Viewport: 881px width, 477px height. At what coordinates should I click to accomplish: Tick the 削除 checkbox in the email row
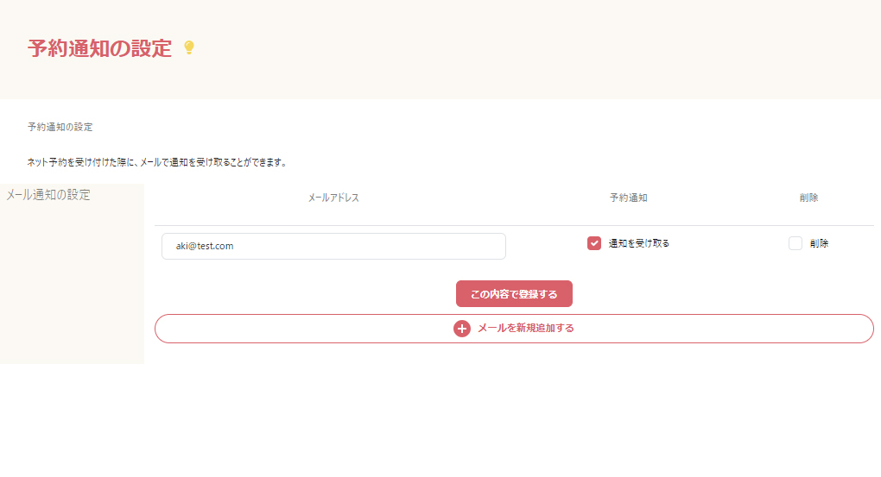coord(795,243)
